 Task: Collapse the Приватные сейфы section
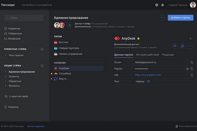[29, 49]
